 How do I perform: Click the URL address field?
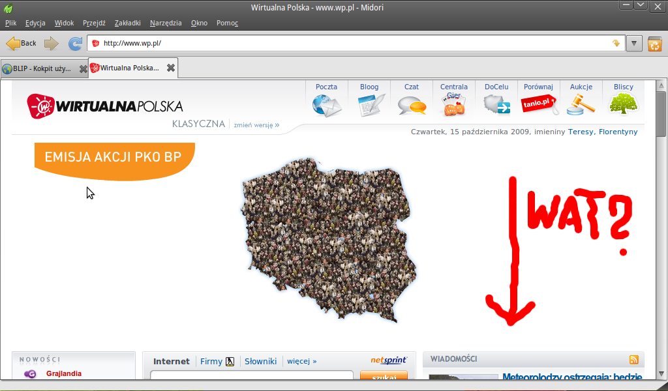(x=352, y=44)
